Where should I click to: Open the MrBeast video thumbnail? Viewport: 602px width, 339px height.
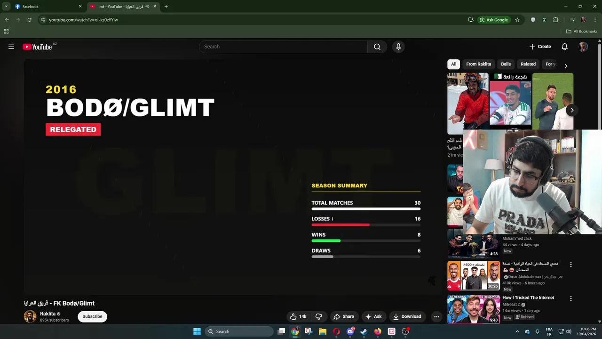pyautogui.click(x=474, y=309)
